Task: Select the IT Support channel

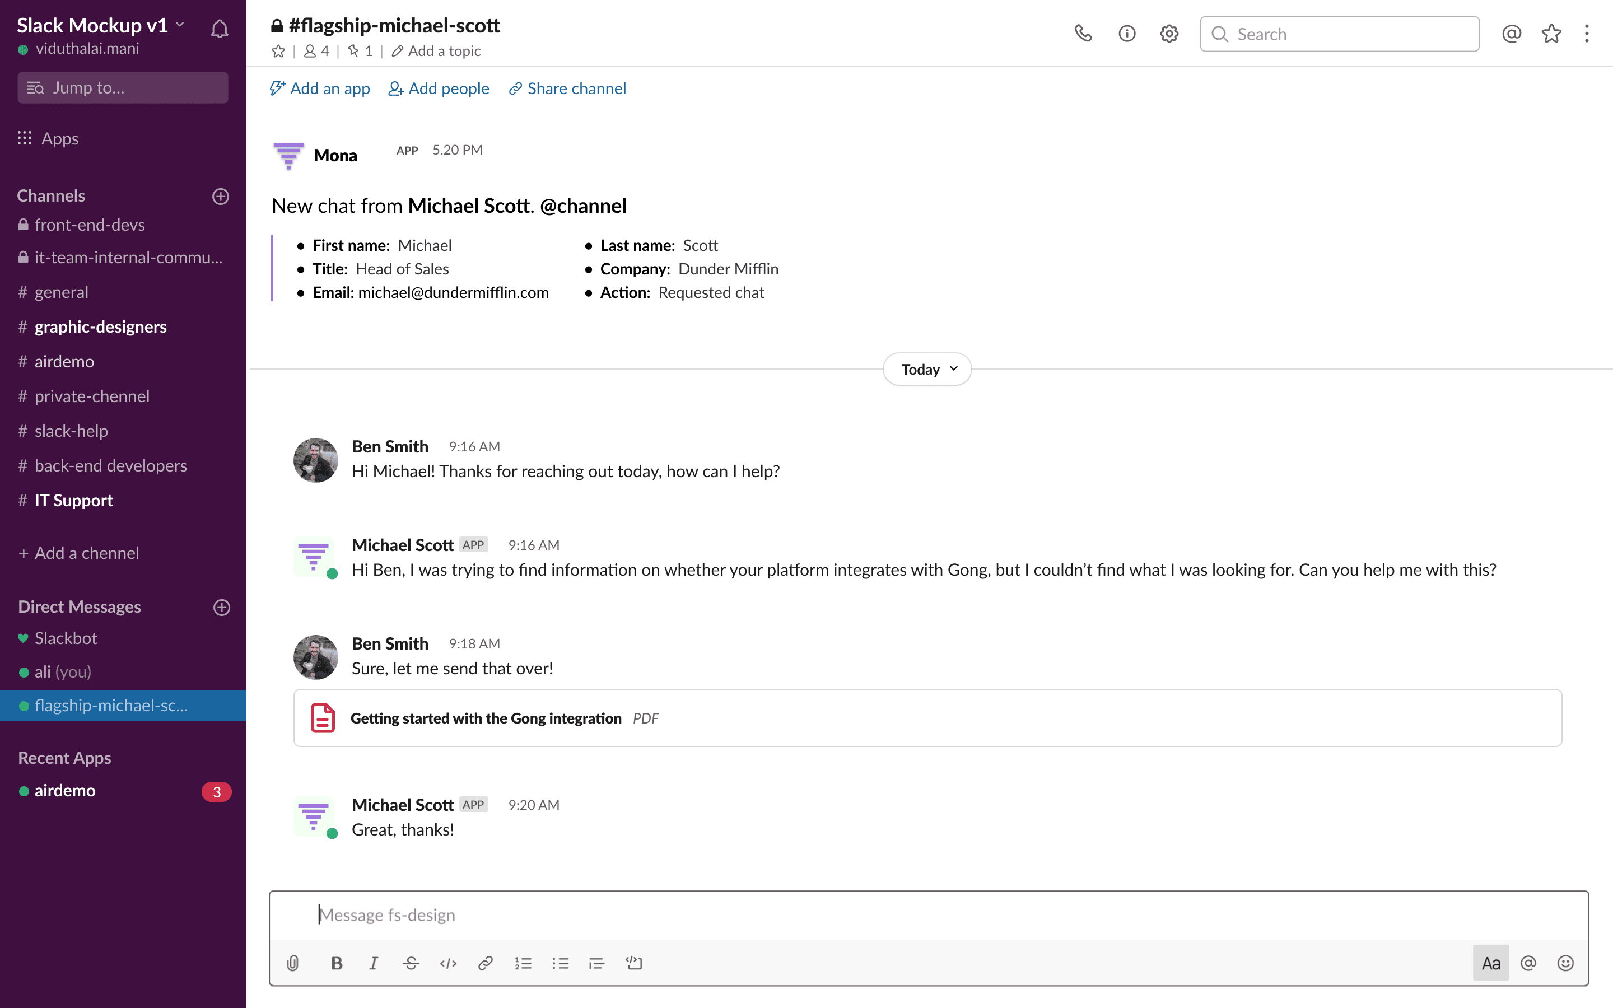Action: pyautogui.click(x=72, y=500)
